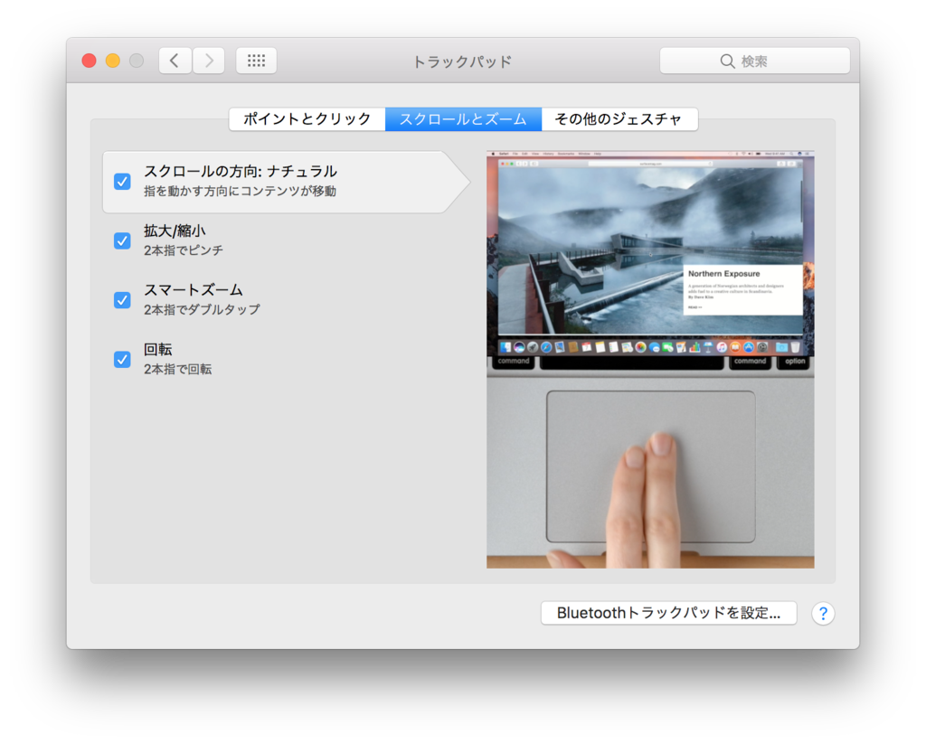Click the gesture preview video
The width and height of the screenshot is (926, 744).
point(650,360)
